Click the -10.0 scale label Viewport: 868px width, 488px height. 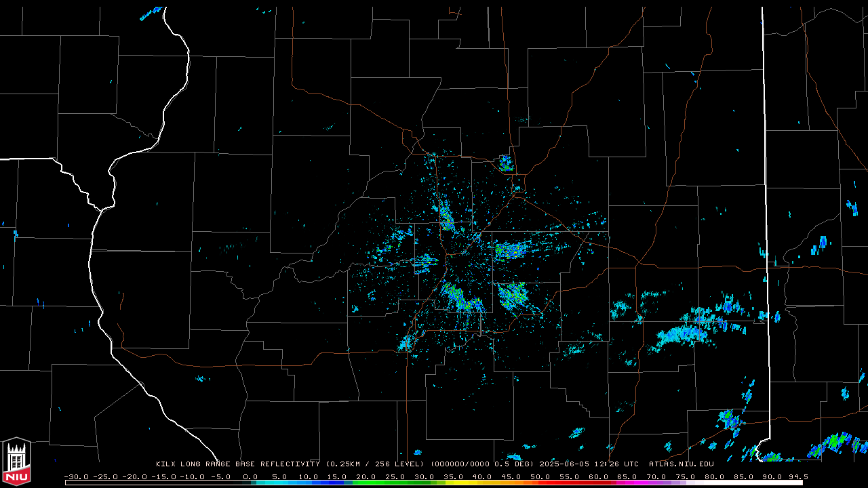(x=193, y=476)
